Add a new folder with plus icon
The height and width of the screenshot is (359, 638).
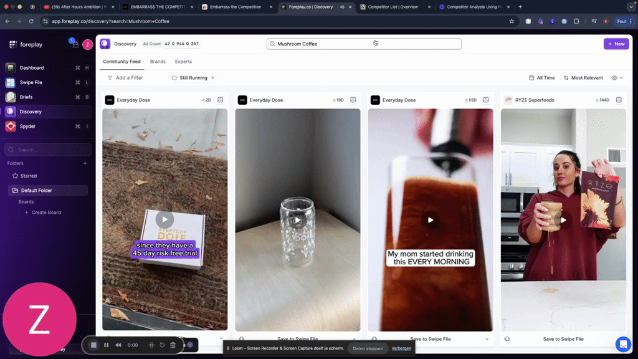click(x=85, y=163)
